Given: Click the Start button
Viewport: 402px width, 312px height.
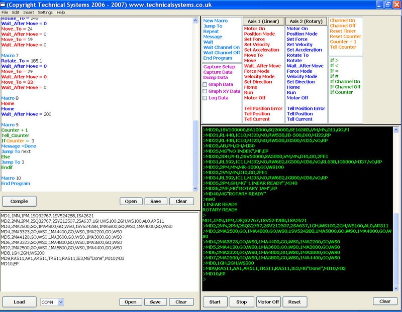Looking at the screenshot, I should tap(215, 302).
